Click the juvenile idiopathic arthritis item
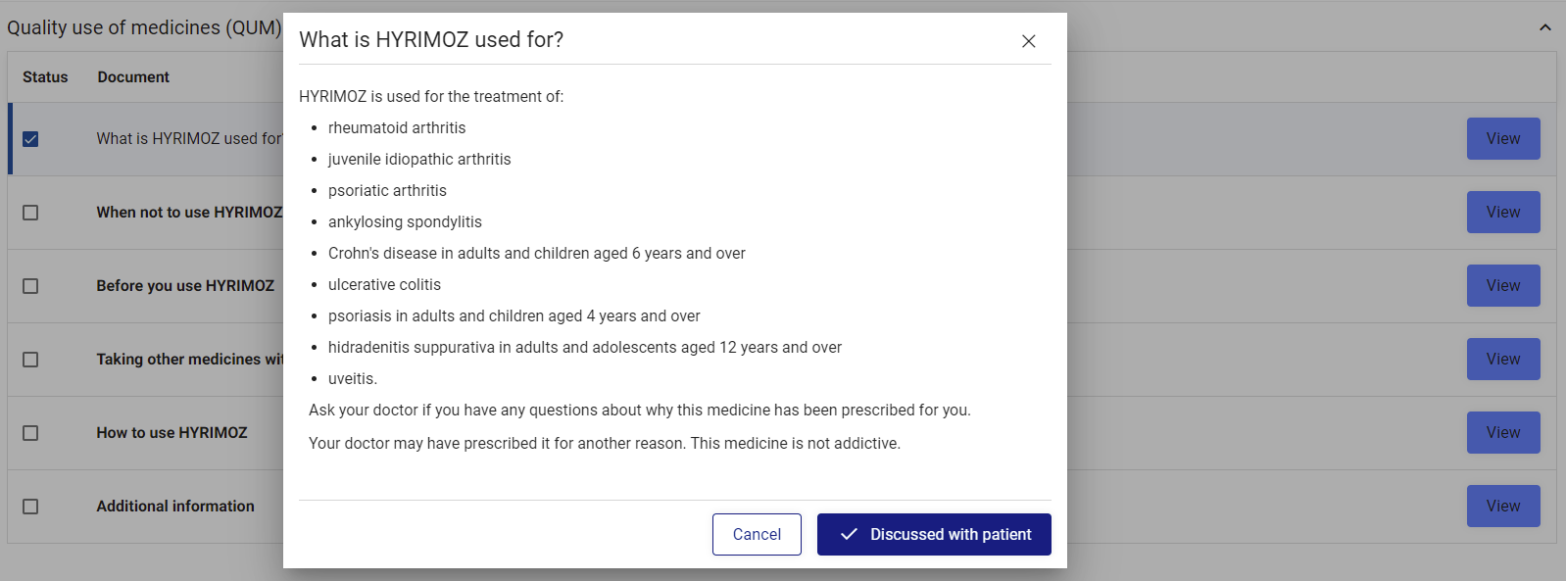 pyautogui.click(x=419, y=159)
